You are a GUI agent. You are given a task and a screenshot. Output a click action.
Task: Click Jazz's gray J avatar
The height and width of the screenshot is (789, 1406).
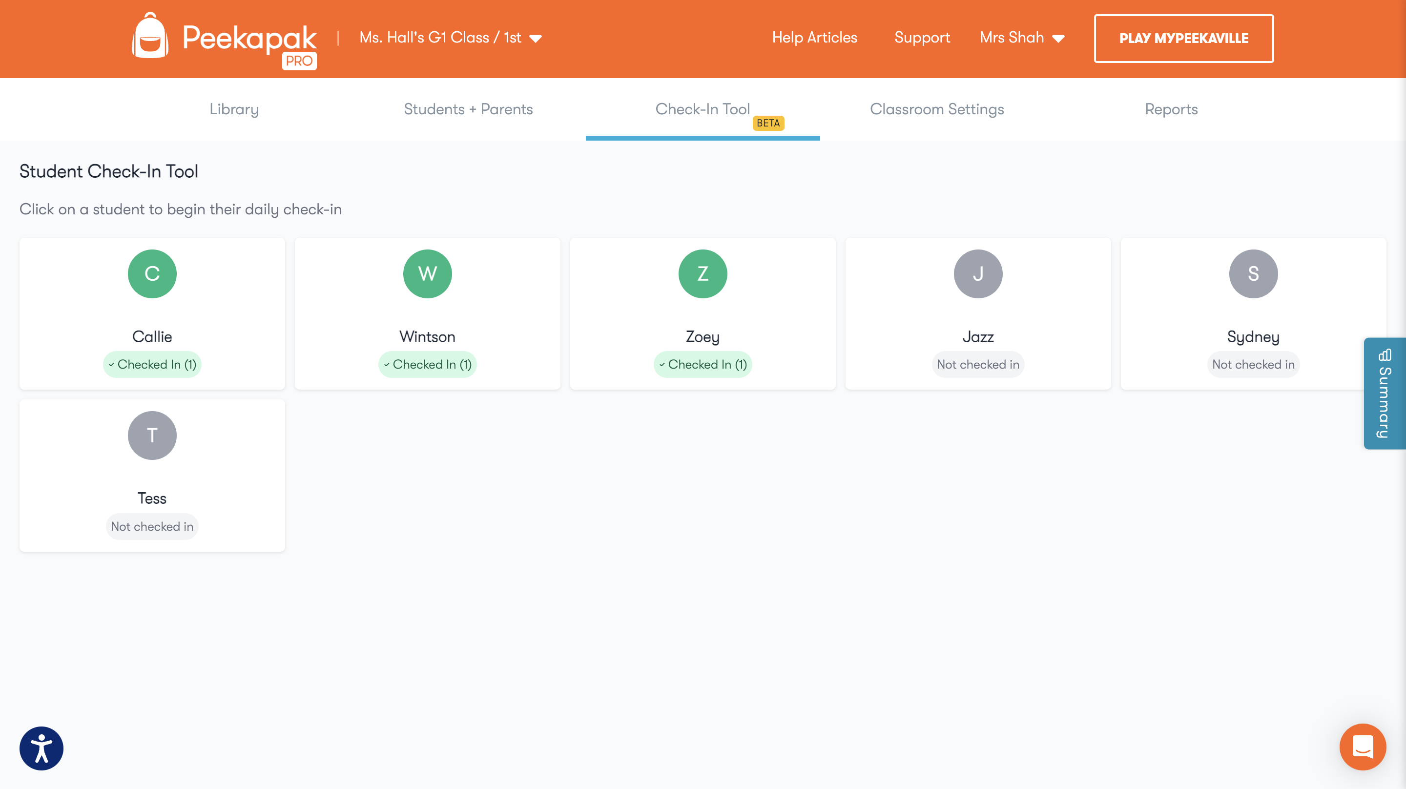[x=977, y=273]
